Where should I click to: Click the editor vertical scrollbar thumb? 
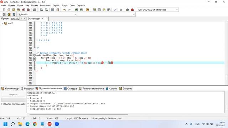(226, 78)
